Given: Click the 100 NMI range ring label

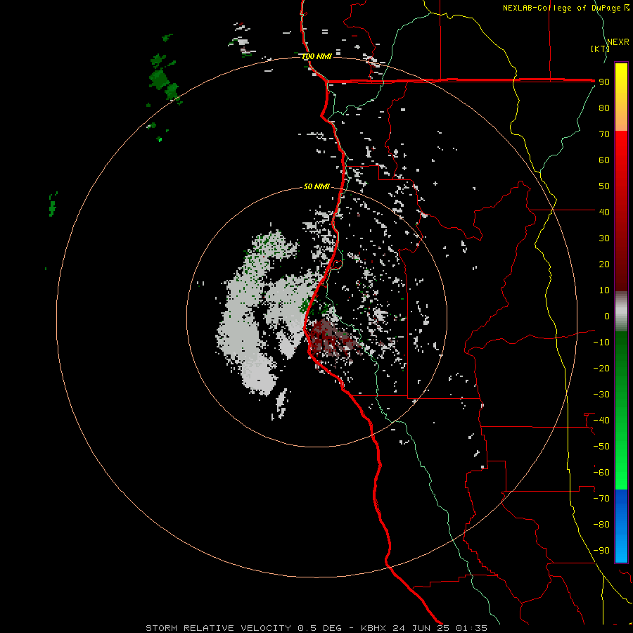Looking at the screenshot, I should (x=317, y=56).
